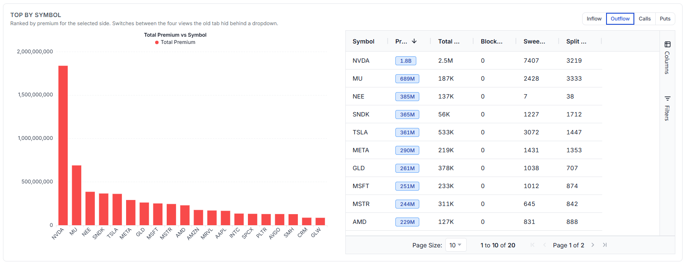Jump to the first page
The height and width of the screenshot is (264, 686).
[533, 245]
